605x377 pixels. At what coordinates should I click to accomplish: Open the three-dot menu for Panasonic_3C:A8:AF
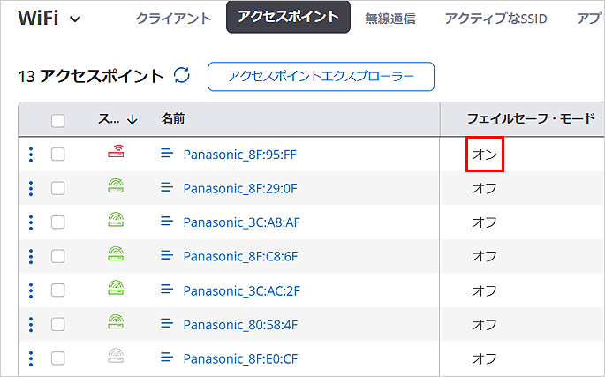(x=31, y=222)
